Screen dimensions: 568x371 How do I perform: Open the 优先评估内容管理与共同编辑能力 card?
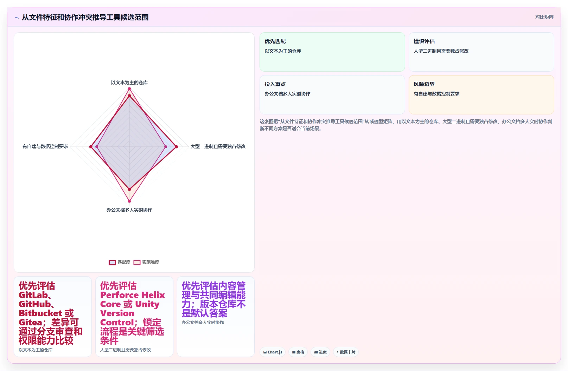coord(216,317)
